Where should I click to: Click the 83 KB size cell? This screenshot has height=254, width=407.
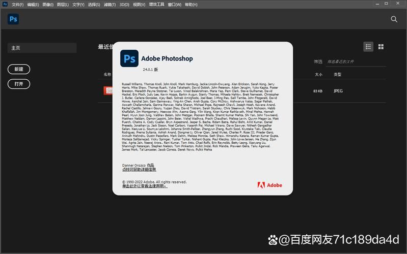[x=318, y=91]
